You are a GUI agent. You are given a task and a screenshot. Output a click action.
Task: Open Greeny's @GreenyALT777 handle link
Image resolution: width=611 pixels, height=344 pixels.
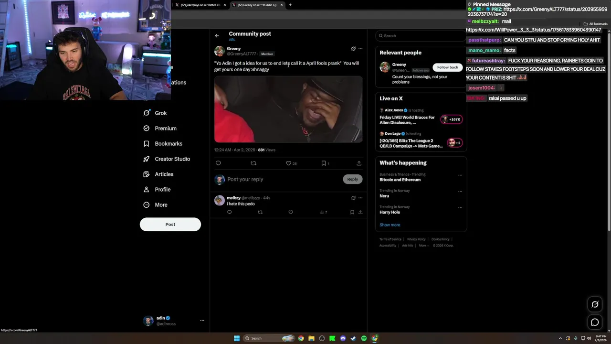point(242,54)
